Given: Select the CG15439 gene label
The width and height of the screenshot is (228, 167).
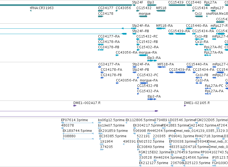Looking at the screenshot, I should tap(176, 2).
